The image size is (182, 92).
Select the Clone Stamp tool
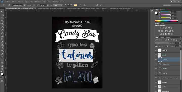pos(2,36)
